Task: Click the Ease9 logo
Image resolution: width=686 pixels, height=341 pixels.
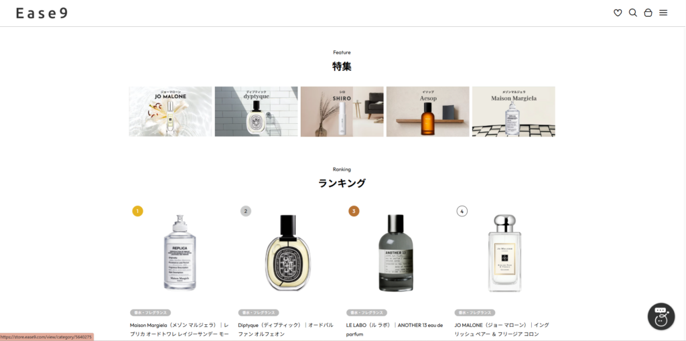Action: [x=42, y=13]
